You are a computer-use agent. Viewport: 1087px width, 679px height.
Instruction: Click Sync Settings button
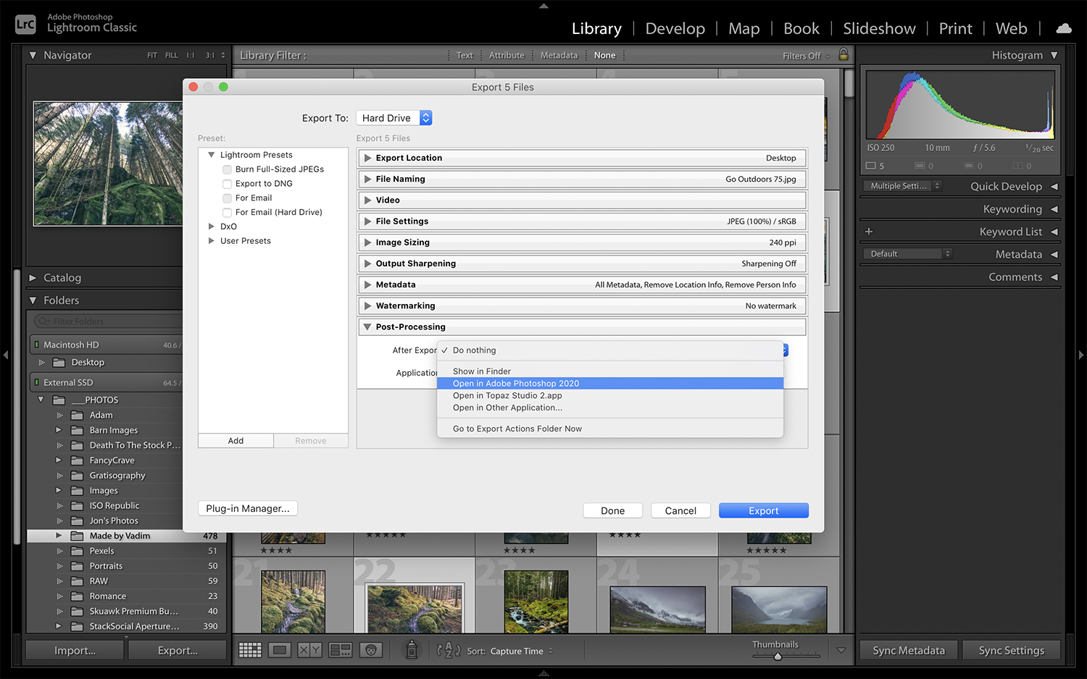(1012, 650)
